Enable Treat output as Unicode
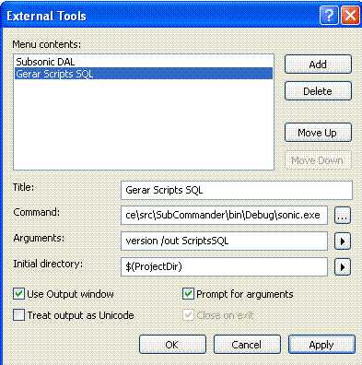 [x=18, y=315]
